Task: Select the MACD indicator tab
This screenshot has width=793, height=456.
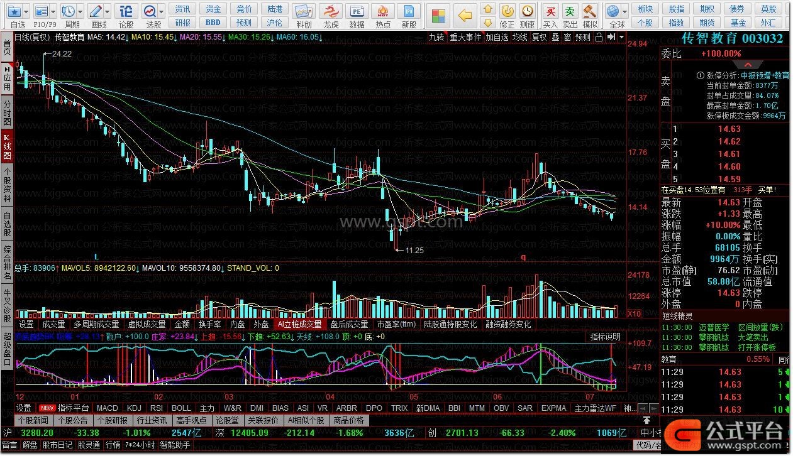Action: pos(108,408)
